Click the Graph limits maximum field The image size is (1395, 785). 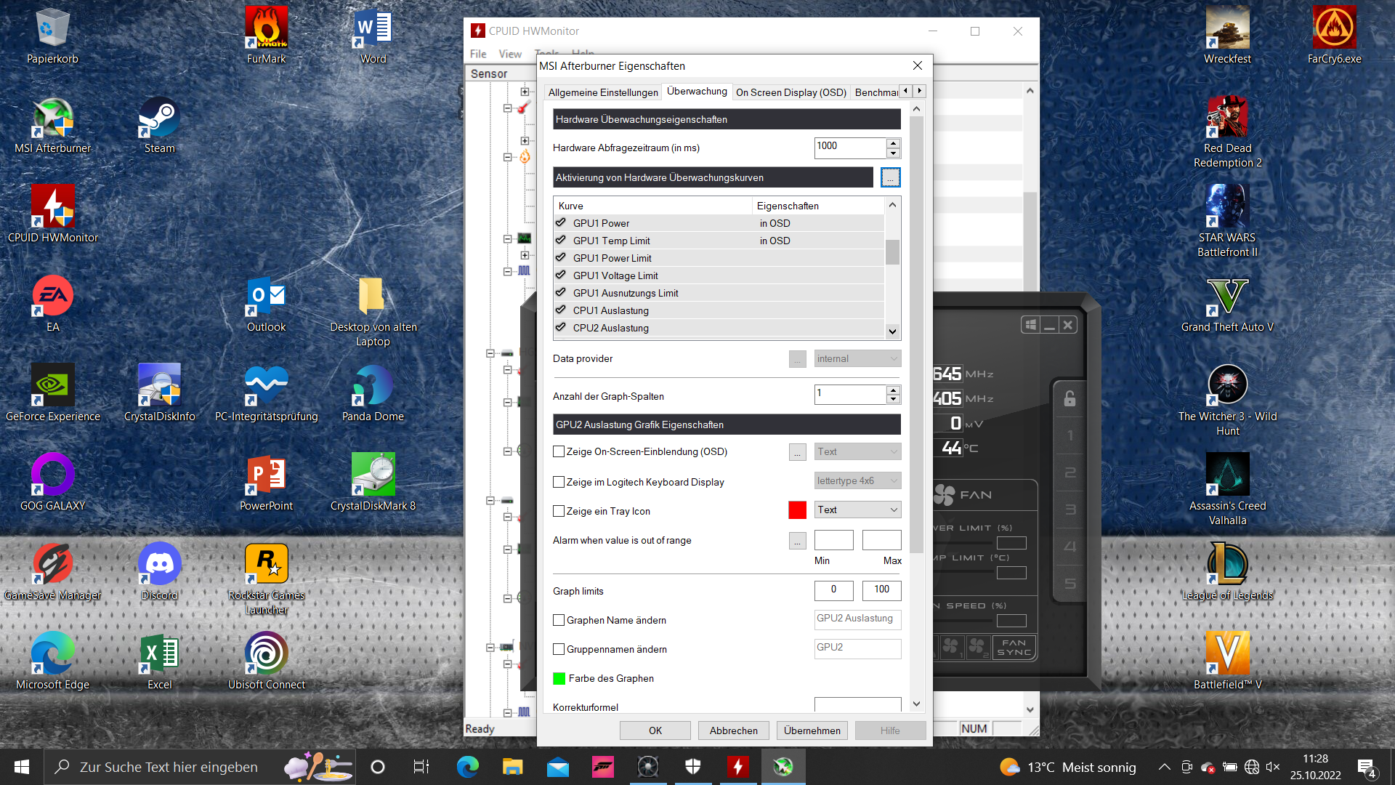click(x=881, y=590)
